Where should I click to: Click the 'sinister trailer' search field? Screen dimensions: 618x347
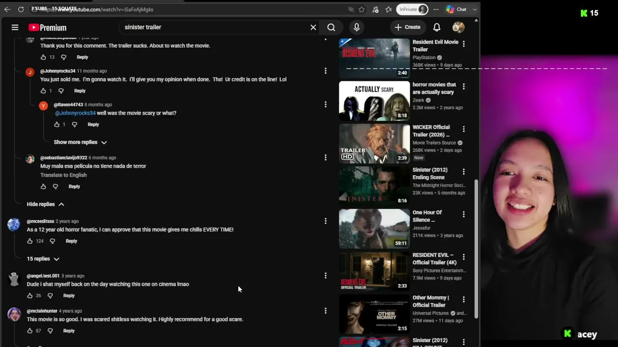[x=215, y=27]
